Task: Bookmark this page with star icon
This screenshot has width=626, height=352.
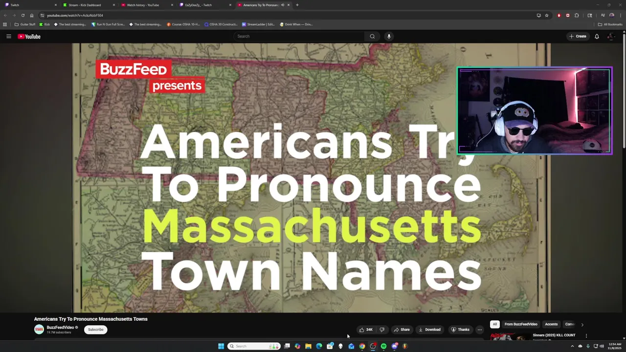Action: click(547, 15)
